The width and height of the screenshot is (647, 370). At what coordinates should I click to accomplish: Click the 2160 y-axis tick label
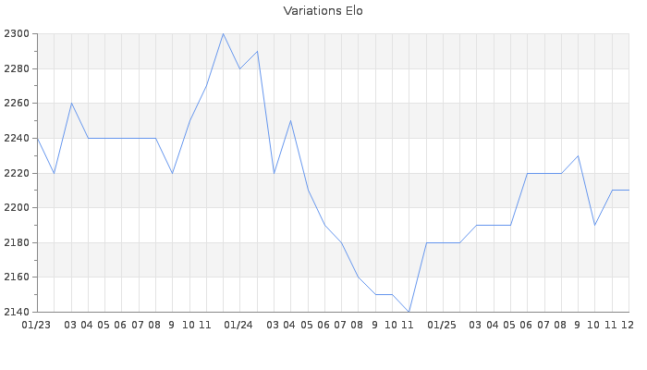click(17, 277)
